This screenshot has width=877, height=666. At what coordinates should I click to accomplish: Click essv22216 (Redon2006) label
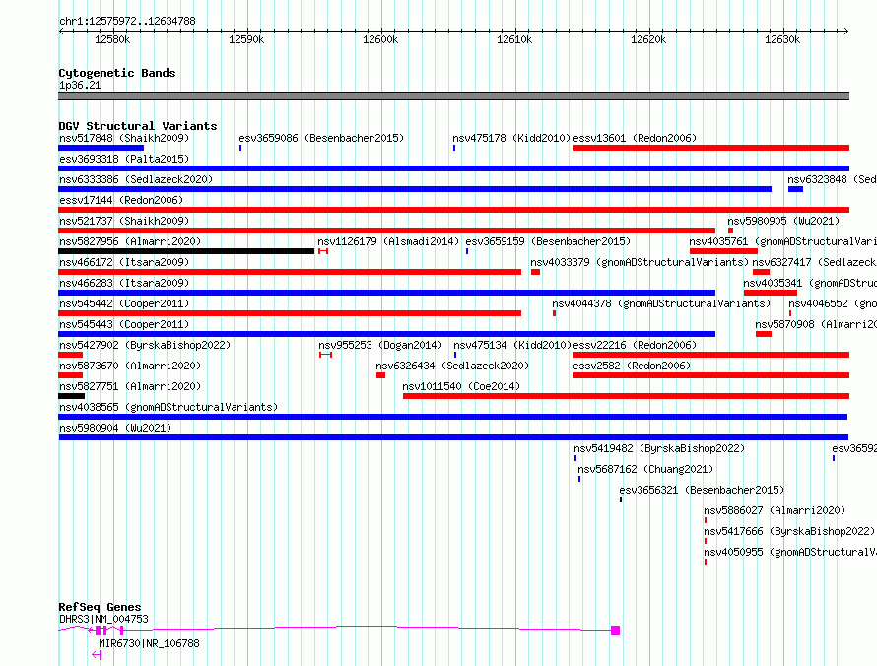[x=635, y=345]
